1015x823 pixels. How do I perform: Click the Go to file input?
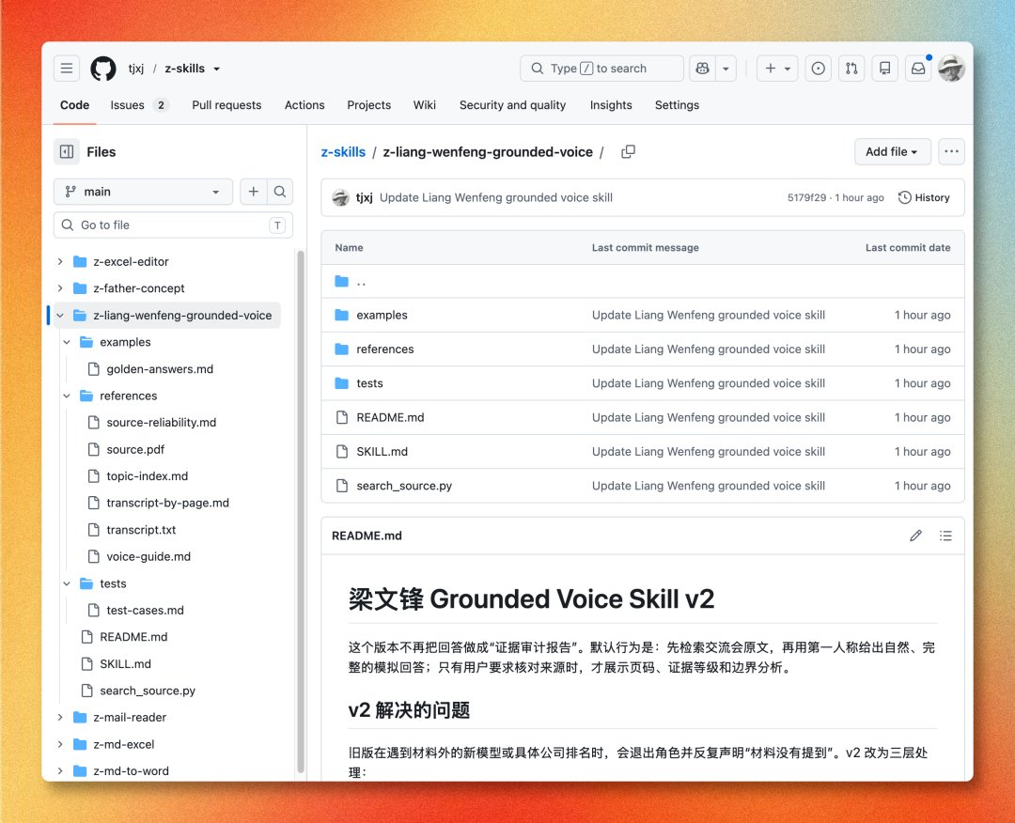(x=174, y=225)
